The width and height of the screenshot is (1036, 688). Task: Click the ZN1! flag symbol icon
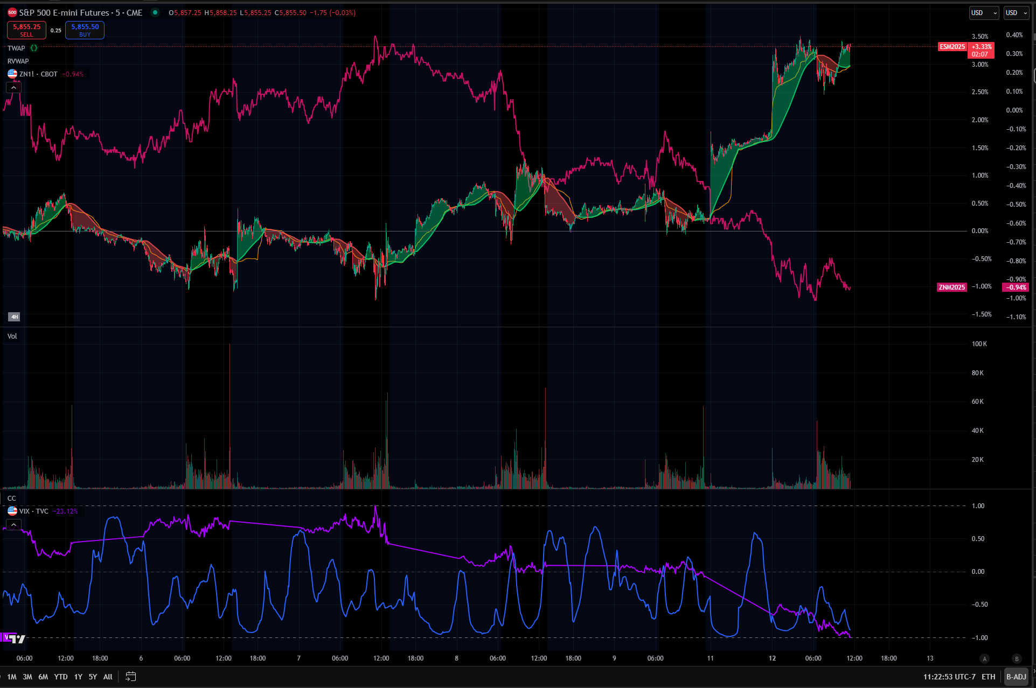[x=12, y=74]
